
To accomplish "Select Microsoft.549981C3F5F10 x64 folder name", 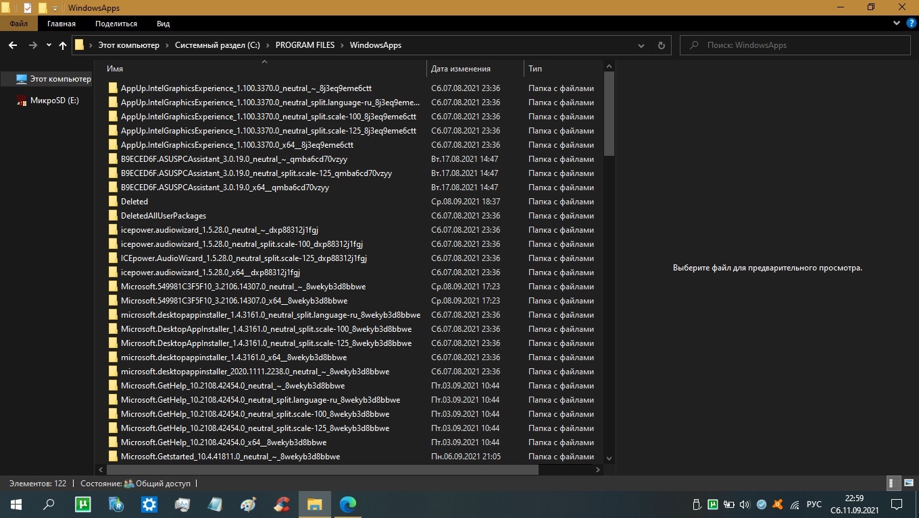I will pyautogui.click(x=234, y=301).
